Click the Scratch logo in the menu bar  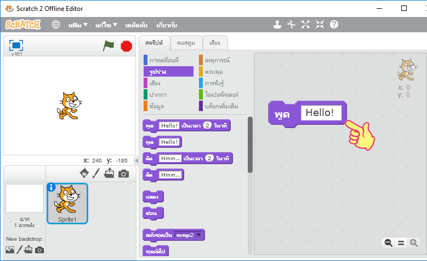[23, 25]
